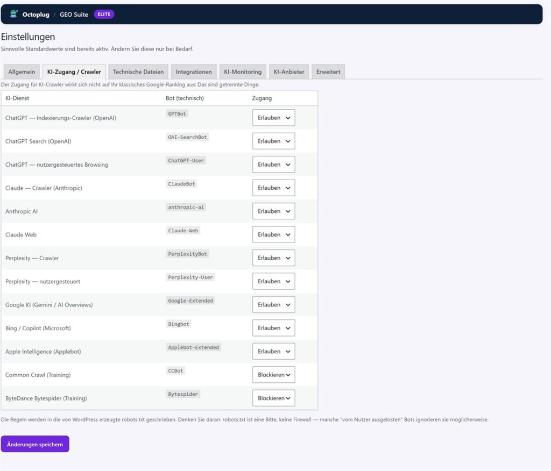Image resolution: width=551 pixels, height=471 pixels.
Task: Click 'ChatGPT — nutzergesteuertes Browsing' row label
Action: (x=57, y=165)
